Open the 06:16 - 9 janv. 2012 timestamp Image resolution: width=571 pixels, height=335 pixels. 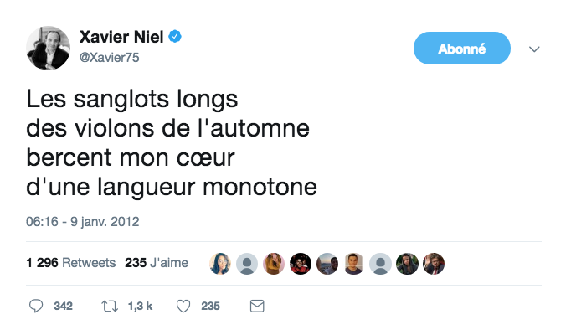click(x=82, y=223)
